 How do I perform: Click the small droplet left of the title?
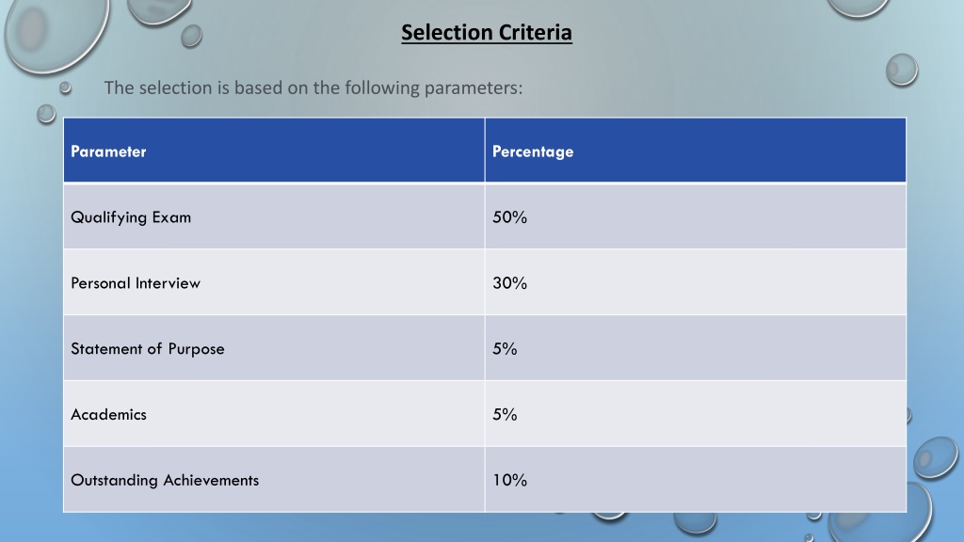192,37
